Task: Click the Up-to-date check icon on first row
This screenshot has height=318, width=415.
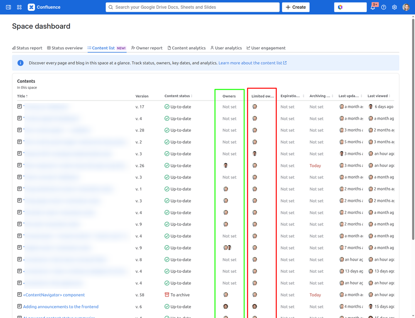Action: click(167, 106)
